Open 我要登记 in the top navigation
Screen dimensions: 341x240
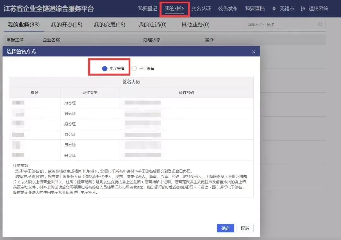pyautogui.click(x=147, y=9)
